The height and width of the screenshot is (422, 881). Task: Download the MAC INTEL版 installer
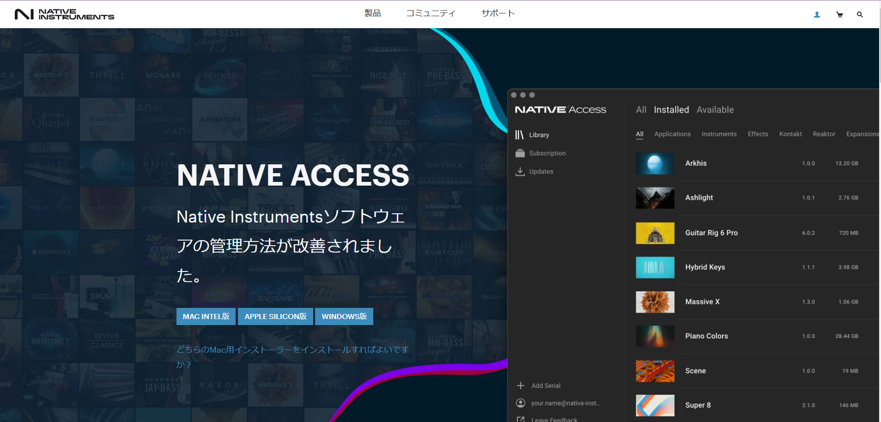point(206,316)
